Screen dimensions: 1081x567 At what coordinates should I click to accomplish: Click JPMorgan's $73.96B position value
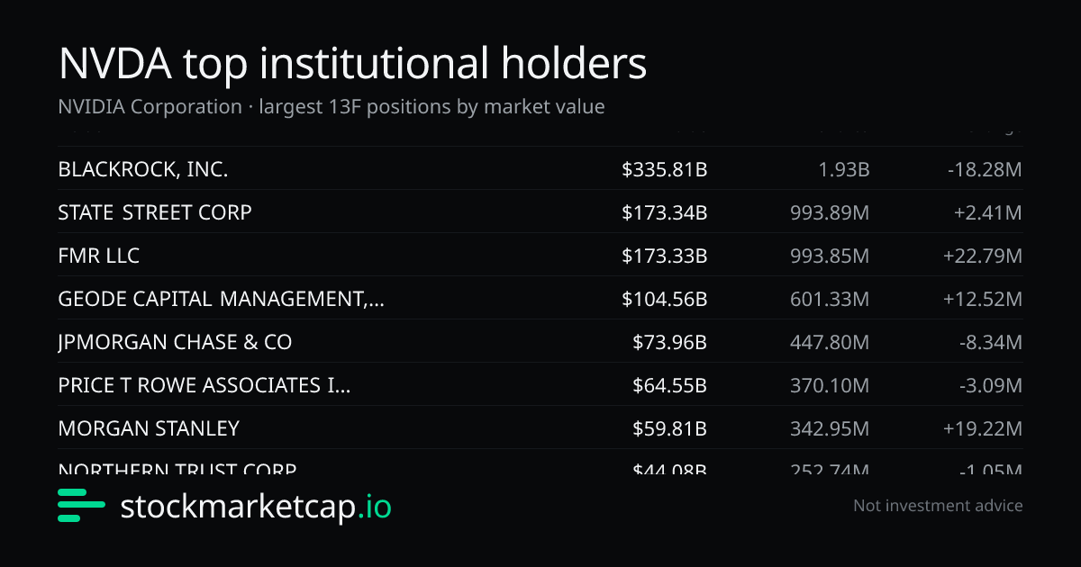pos(669,342)
